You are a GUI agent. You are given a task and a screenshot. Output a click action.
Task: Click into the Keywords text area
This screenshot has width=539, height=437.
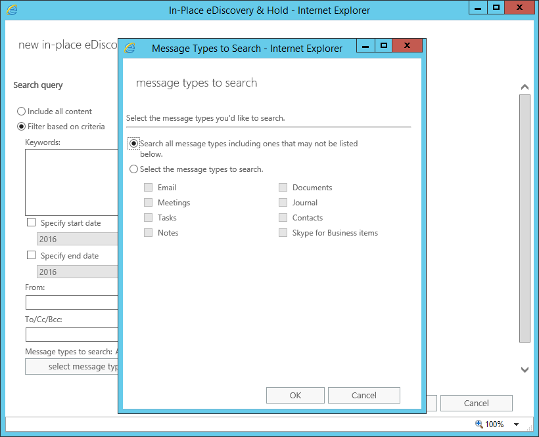point(72,182)
